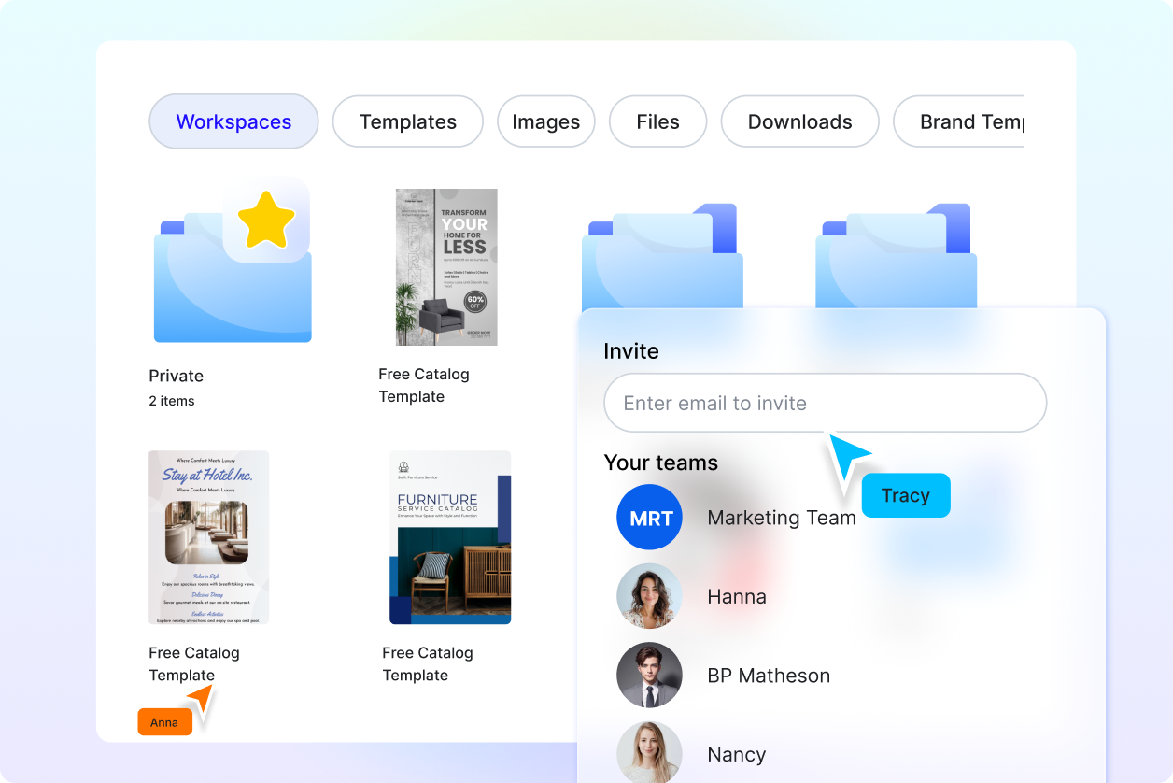Go to the Files tab
1173x783 pixels.
657,121
